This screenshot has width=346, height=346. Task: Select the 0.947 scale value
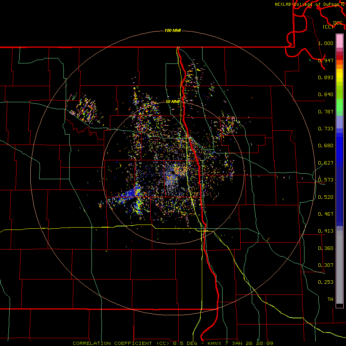[326, 60]
